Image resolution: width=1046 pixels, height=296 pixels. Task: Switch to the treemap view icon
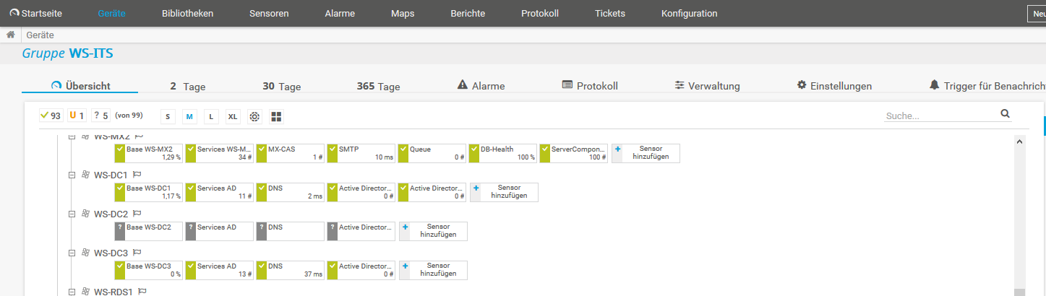pyautogui.click(x=276, y=116)
